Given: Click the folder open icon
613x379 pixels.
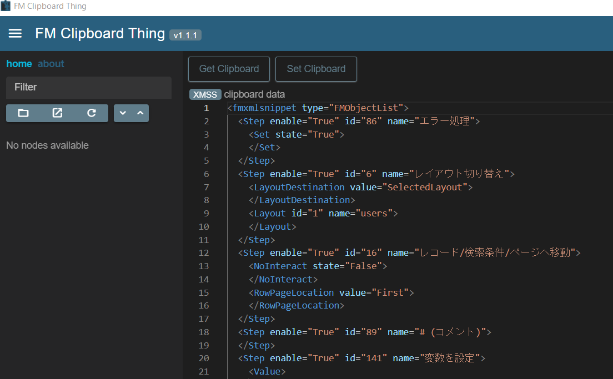Looking at the screenshot, I should click(x=23, y=113).
